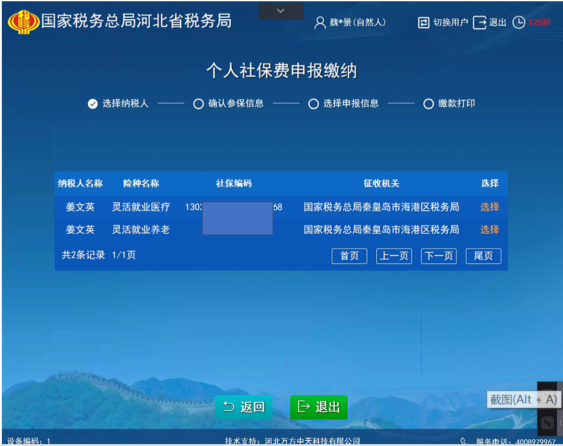563x446 pixels.
Task: Click the 切换用户 switch user icon
Action: (x=424, y=23)
